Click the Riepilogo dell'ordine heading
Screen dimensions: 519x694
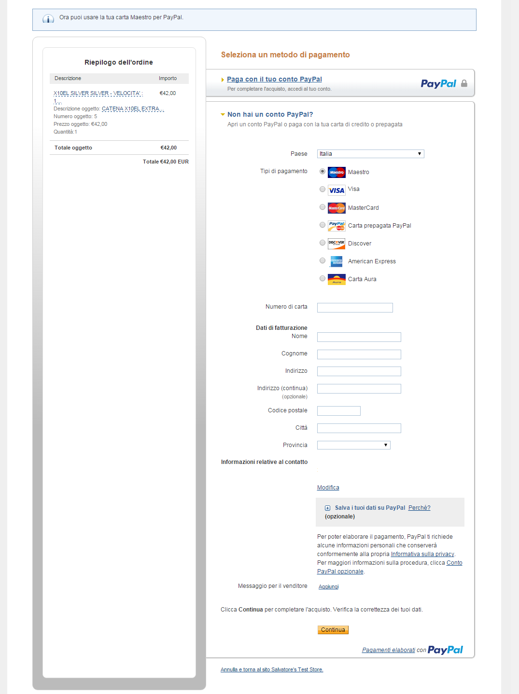point(119,62)
